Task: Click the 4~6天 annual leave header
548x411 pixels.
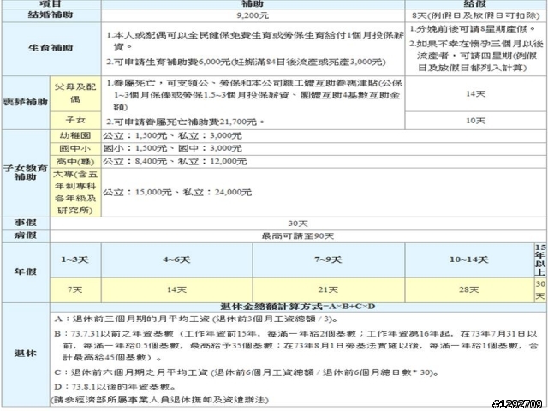Action: (x=177, y=260)
